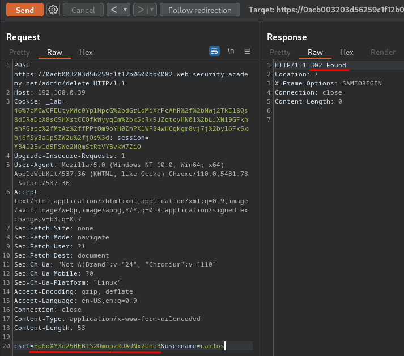Click the Accept-Language header line
Image resolution: width=404 pixels, height=356 pixels.
click(75, 301)
